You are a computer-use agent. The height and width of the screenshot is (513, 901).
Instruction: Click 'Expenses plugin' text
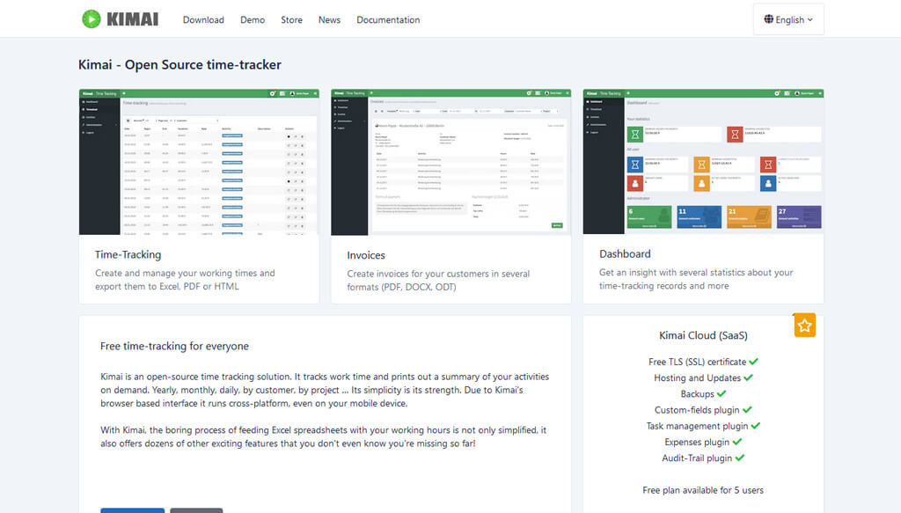pyautogui.click(x=697, y=443)
